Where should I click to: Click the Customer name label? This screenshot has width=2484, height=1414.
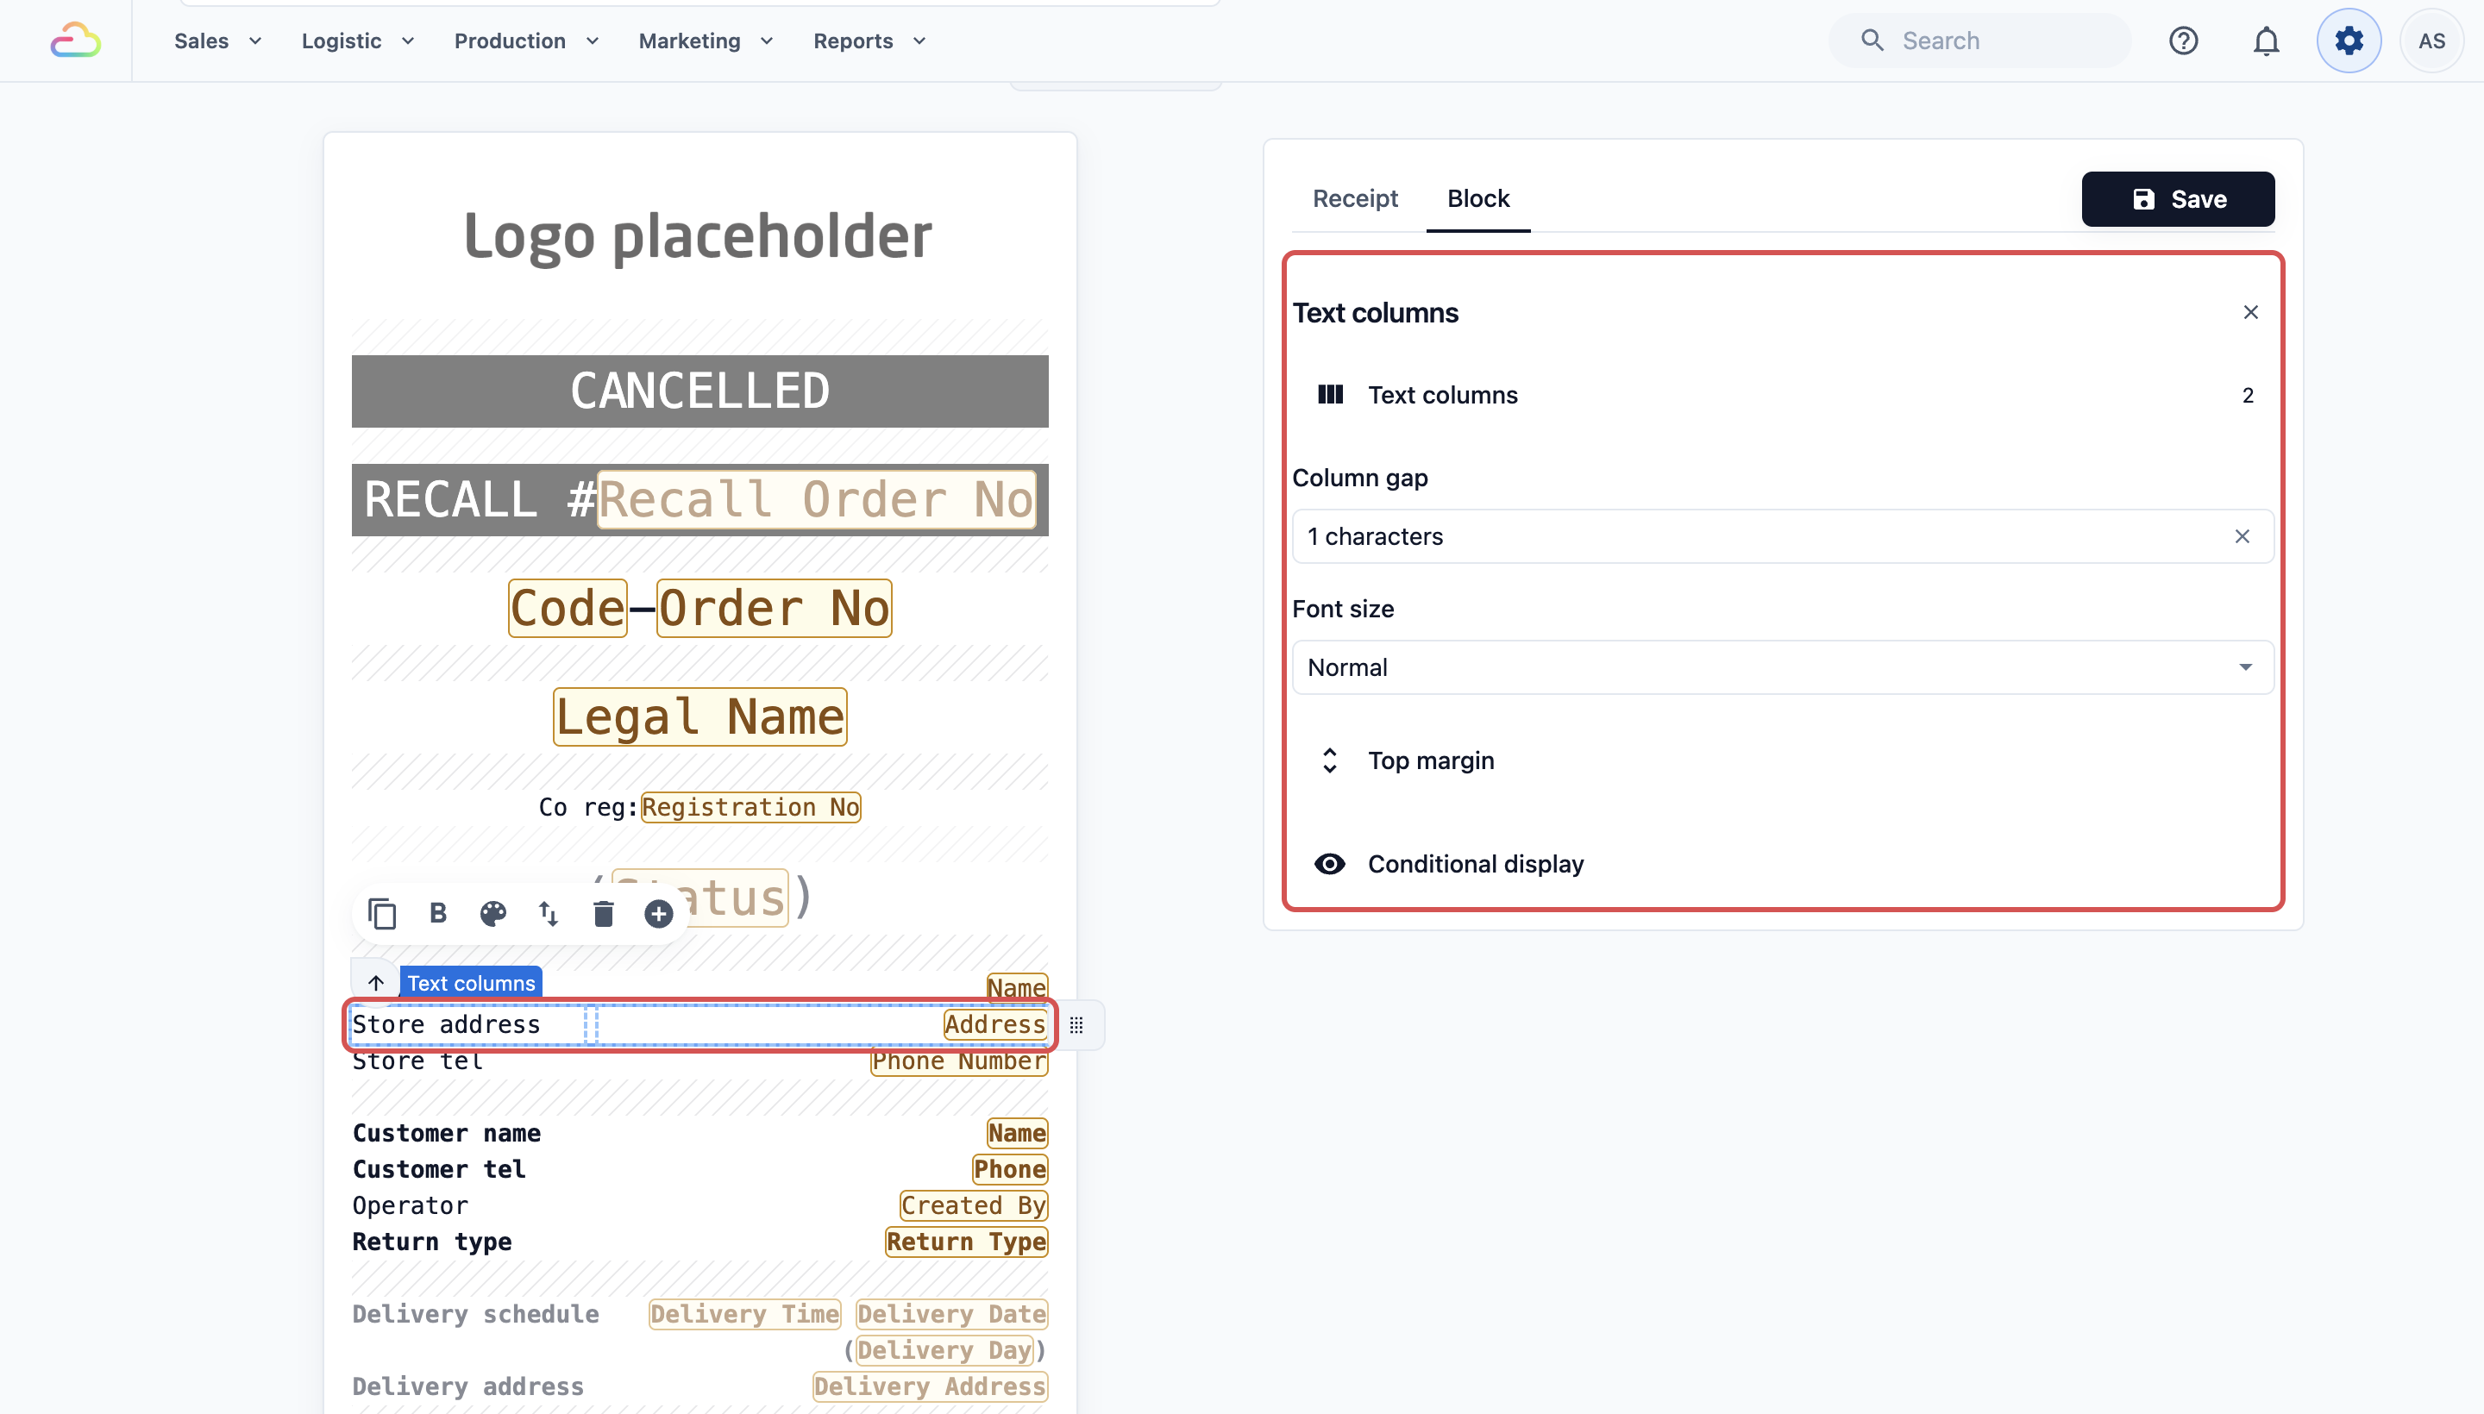[446, 1132]
